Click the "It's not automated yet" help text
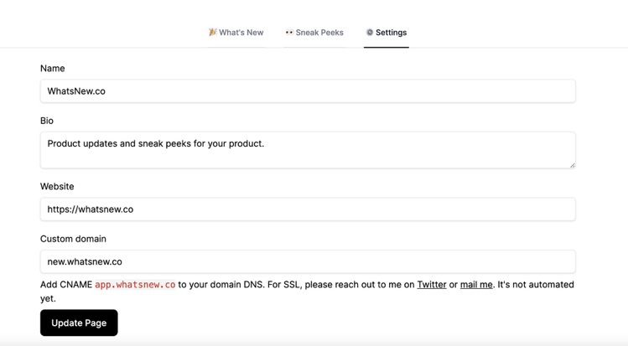 [x=535, y=285]
